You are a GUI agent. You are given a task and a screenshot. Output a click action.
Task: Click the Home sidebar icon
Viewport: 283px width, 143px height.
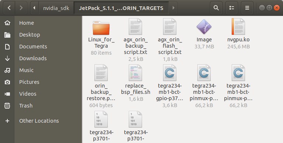click(x=7, y=23)
